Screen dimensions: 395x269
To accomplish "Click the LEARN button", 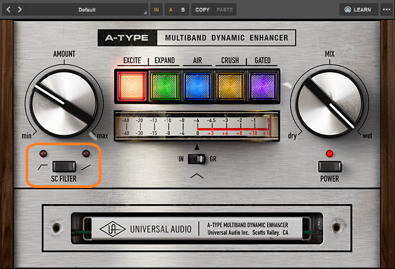I will [x=358, y=9].
